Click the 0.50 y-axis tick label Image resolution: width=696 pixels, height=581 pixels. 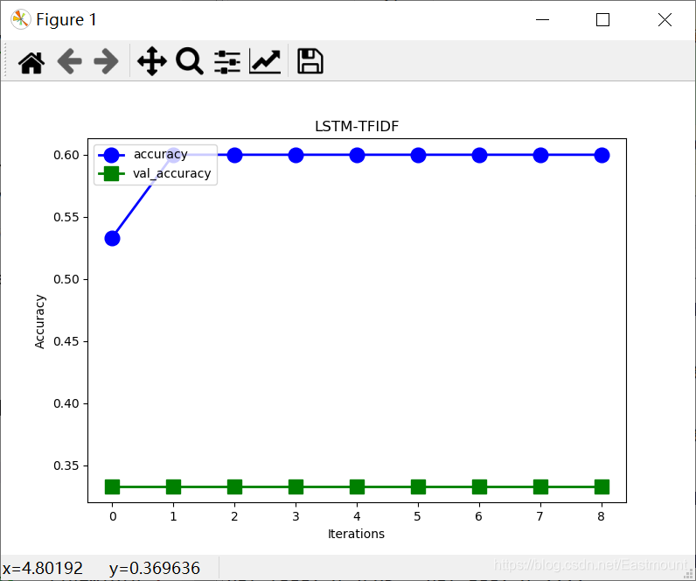pyautogui.click(x=66, y=279)
